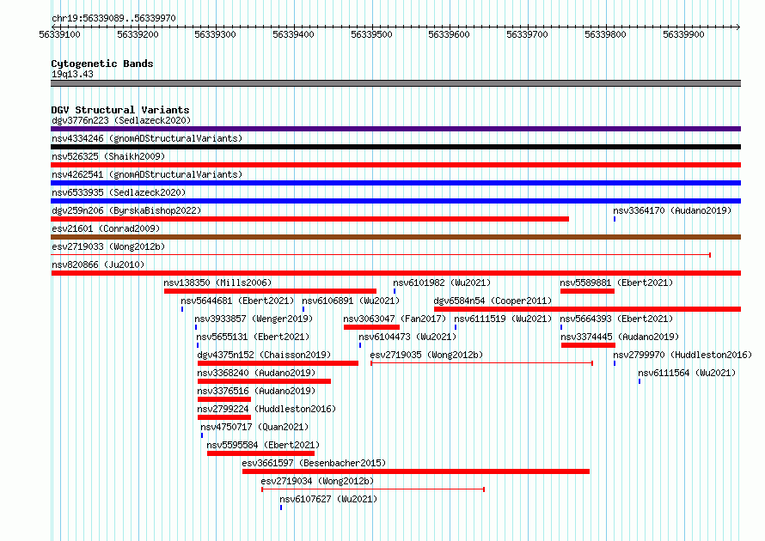Select the nsv526325 (Shaikh2009) label
The image size is (765, 541).
pyautogui.click(x=108, y=156)
